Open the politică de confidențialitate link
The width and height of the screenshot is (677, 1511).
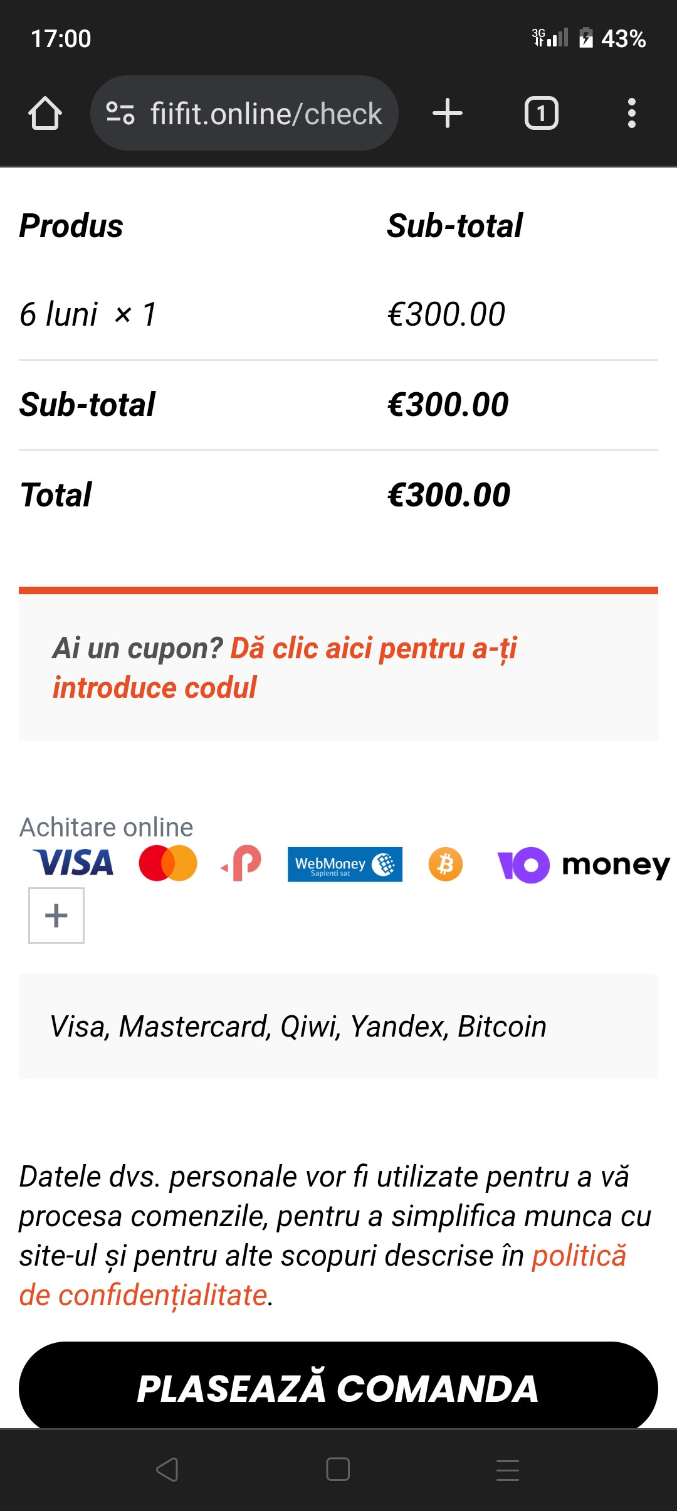(578, 1256)
